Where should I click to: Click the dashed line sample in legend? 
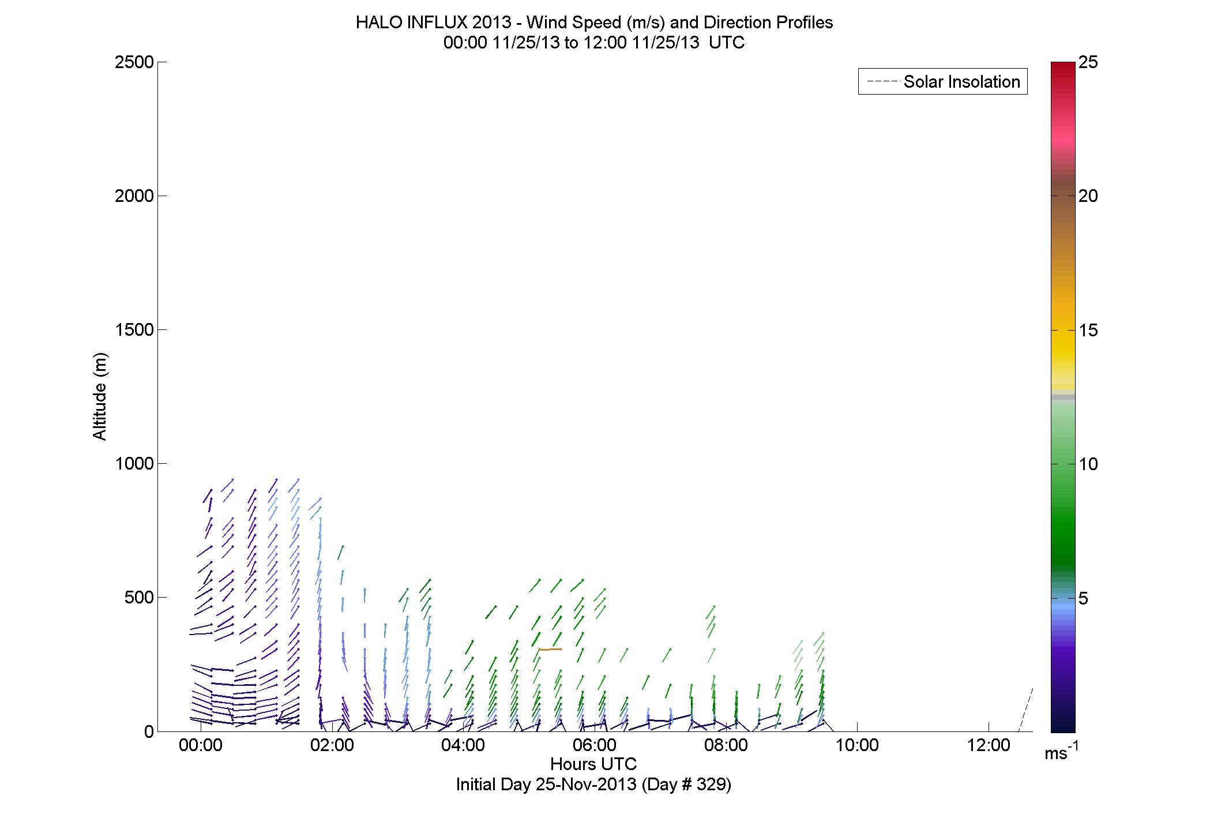point(883,82)
